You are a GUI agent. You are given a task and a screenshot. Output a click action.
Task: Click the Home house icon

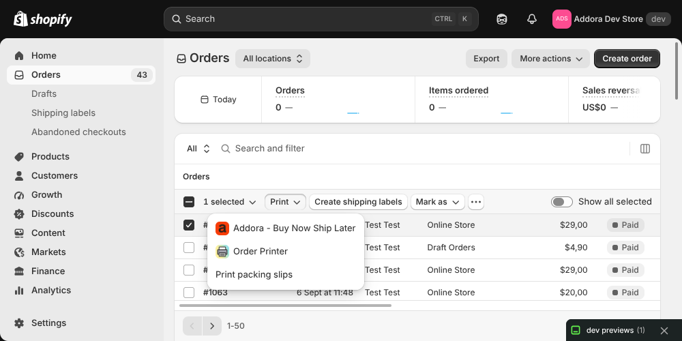pyautogui.click(x=19, y=56)
